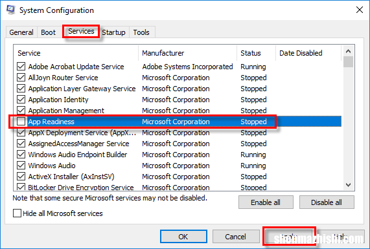Sort by Date Disabled column header

point(308,53)
